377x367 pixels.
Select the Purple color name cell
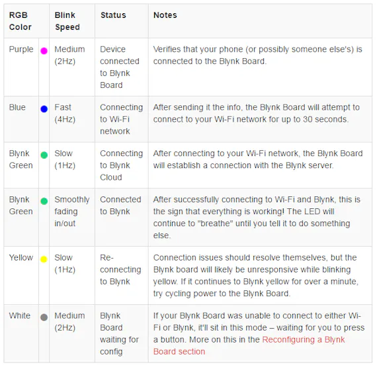coord(21,67)
